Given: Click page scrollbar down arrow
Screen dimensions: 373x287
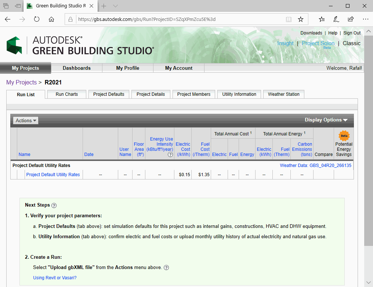Looking at the screenshot, I should [x=369, y=283].
